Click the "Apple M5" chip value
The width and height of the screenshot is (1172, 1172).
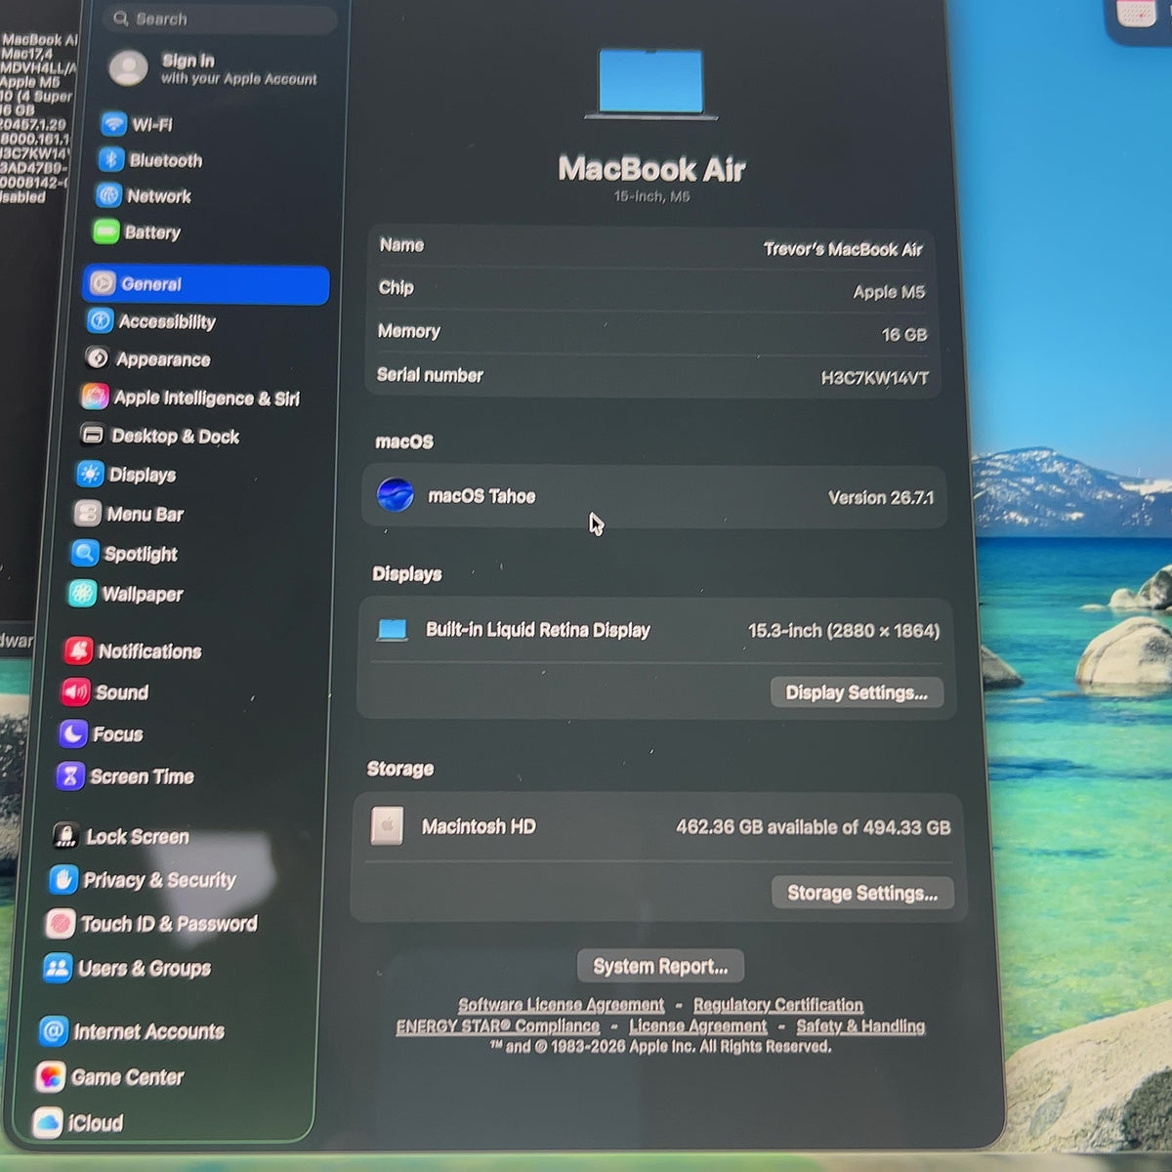(889, 292)
